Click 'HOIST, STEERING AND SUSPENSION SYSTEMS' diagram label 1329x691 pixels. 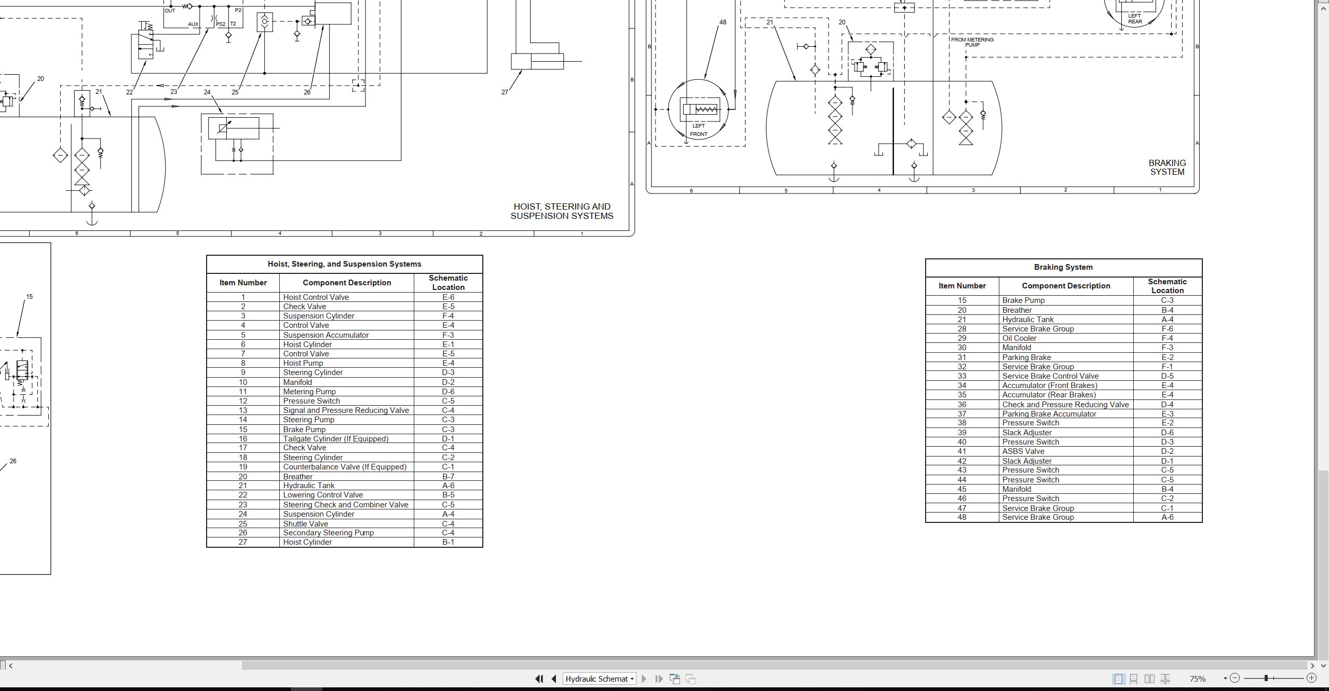click(x=562, y=211)
